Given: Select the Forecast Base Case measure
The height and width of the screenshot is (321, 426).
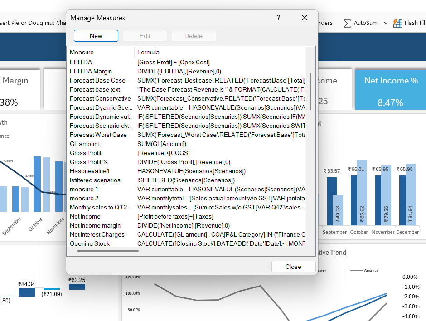Looking at the screenshot, I should coord(97,80).
